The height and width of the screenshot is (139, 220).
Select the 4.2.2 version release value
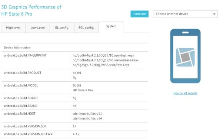click(x=76, y=134)
